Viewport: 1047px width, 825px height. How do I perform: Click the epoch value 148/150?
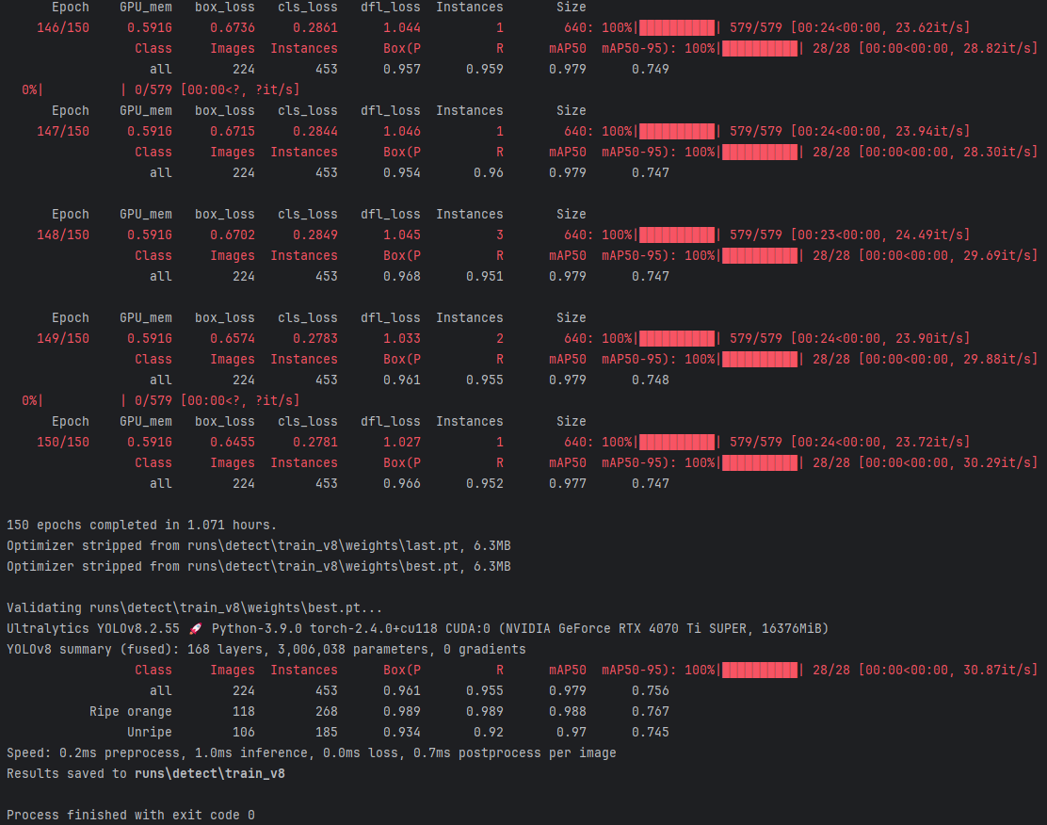[x=63, y=235]
